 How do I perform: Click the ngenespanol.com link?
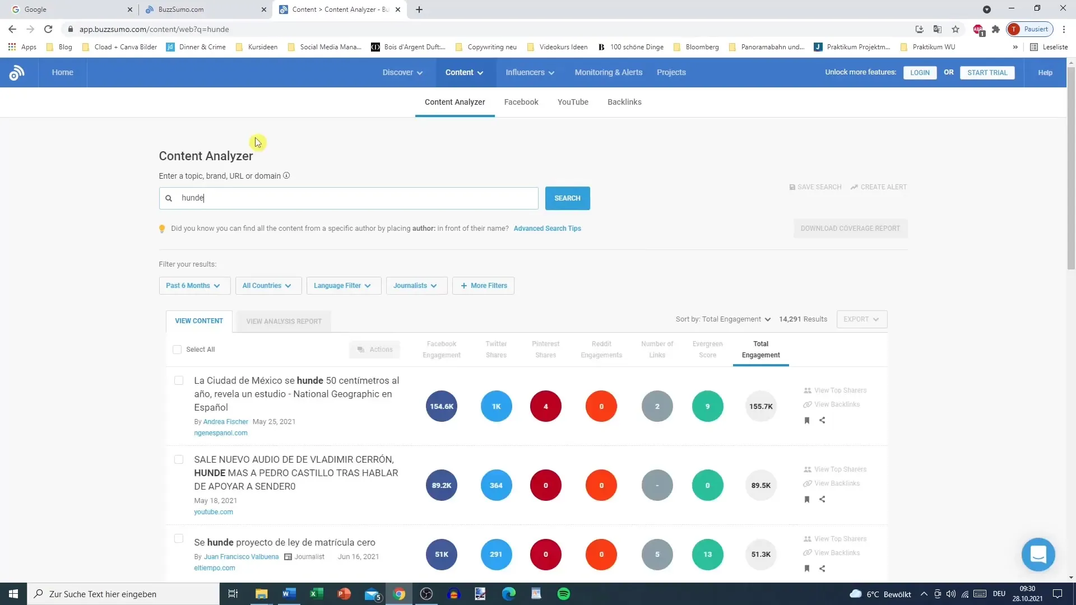pos(220,432)
